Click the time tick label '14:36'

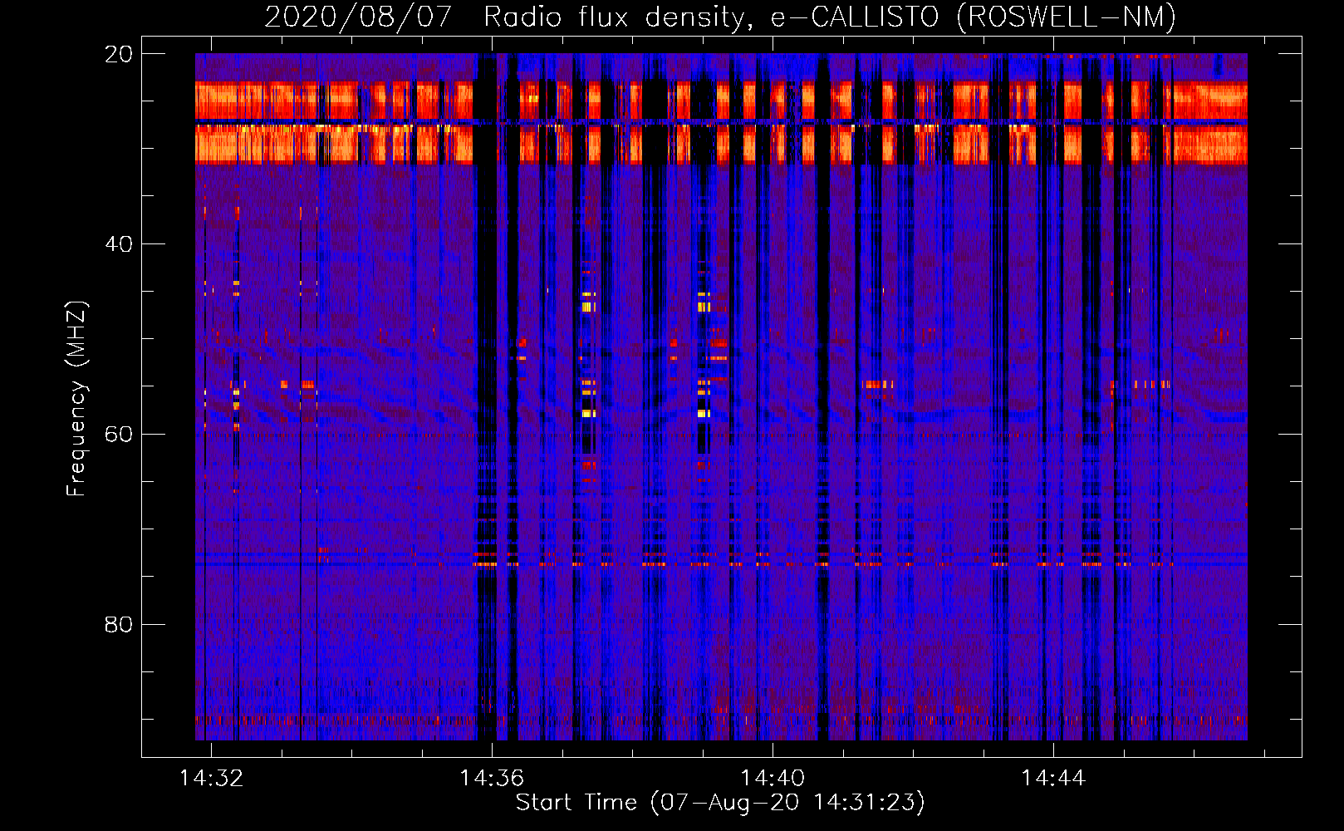(493, 778)
